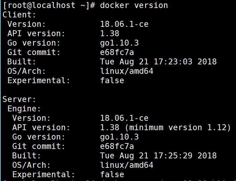Click the client build time 17:23:03
This screenshot has height=181, width=236.
tap(173, 62)
